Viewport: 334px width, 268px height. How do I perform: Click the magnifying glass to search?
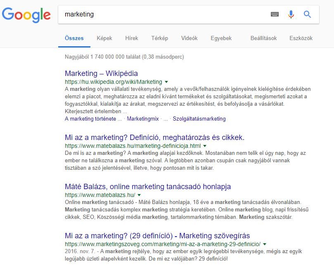pyautogui.click(x=307, y=14)
